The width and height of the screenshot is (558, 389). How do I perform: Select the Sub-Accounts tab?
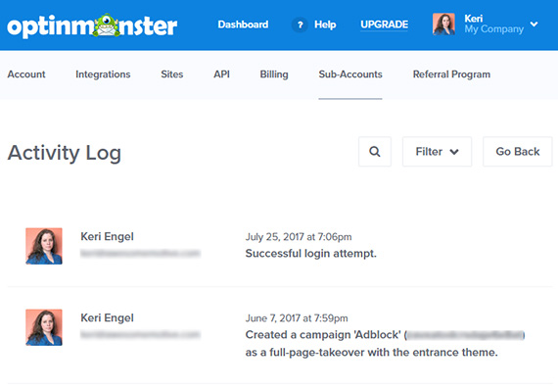(350, 74)
